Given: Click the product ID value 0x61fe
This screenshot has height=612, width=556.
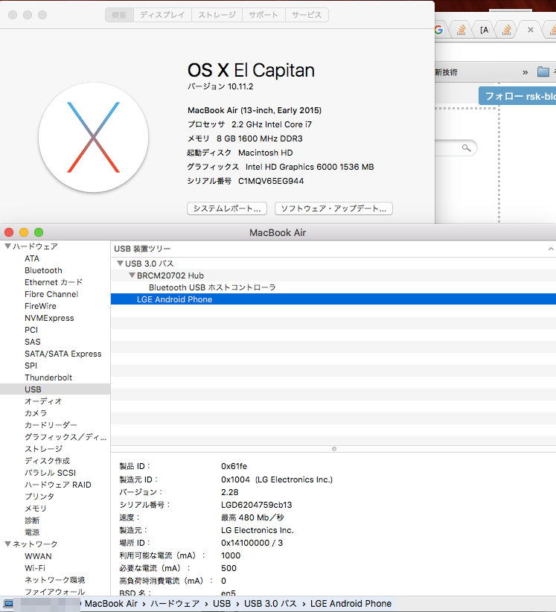Looking at the screenshot, I should 234,466.
